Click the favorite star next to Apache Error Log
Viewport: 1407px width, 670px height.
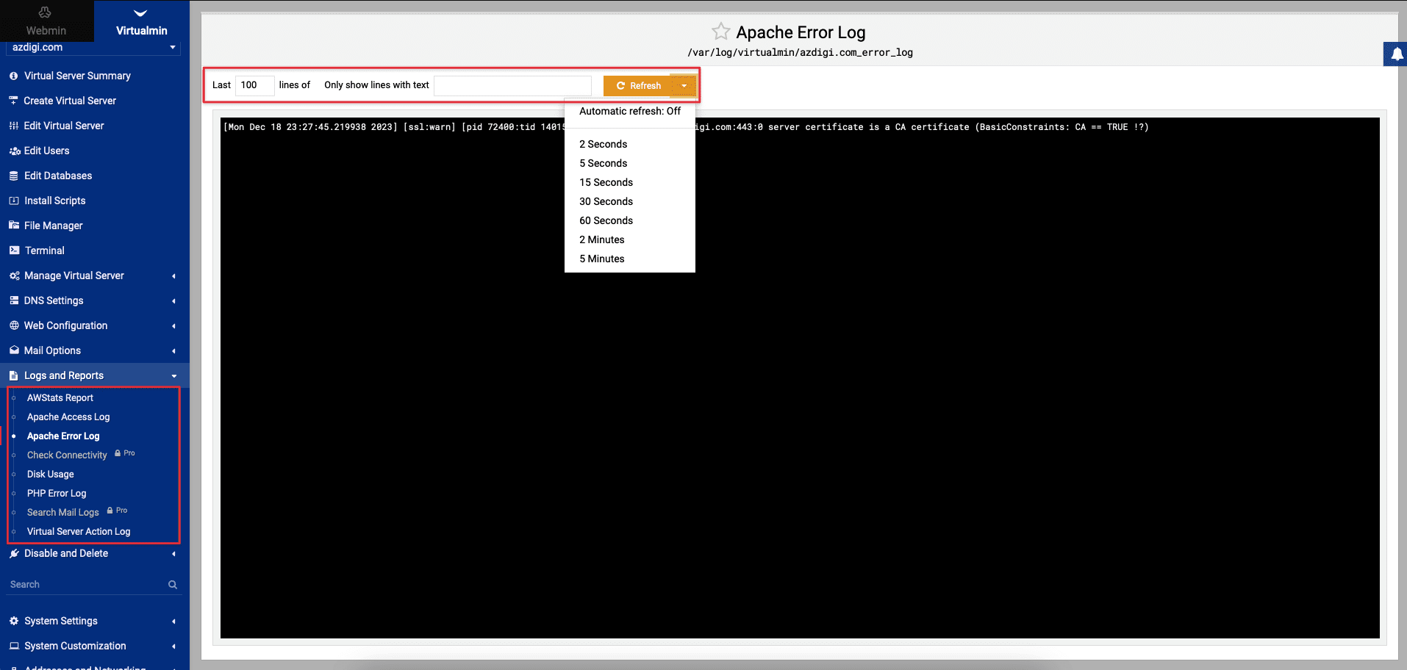(x=720, y=32)
